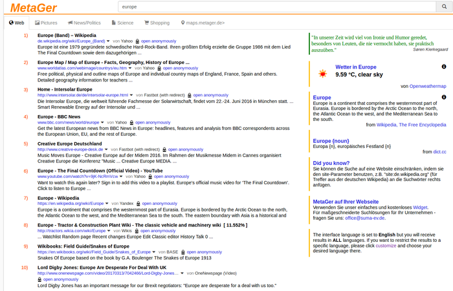Click the search field containing europe
This screenshot has height=291, width=453.
point(277,6)
